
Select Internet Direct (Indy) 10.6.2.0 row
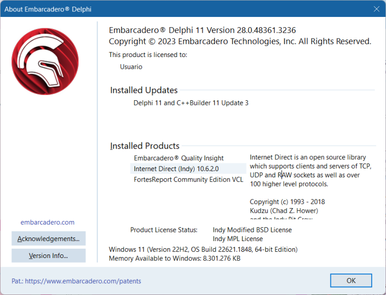click(x=188, y=169)
